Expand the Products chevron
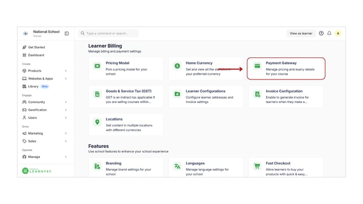Image resolution: width=363 pixels, height=204 pixels. [x=66, y=71]
